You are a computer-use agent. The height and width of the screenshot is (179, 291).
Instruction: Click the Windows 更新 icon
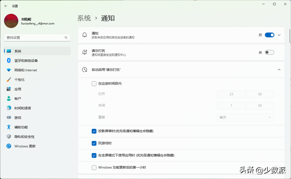click(x=9, y=146)
